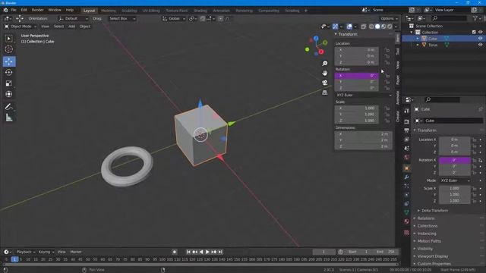Open the Object Constraint properties tab icon
Viewport: 486px width, 273px height.
click(407, 204)
